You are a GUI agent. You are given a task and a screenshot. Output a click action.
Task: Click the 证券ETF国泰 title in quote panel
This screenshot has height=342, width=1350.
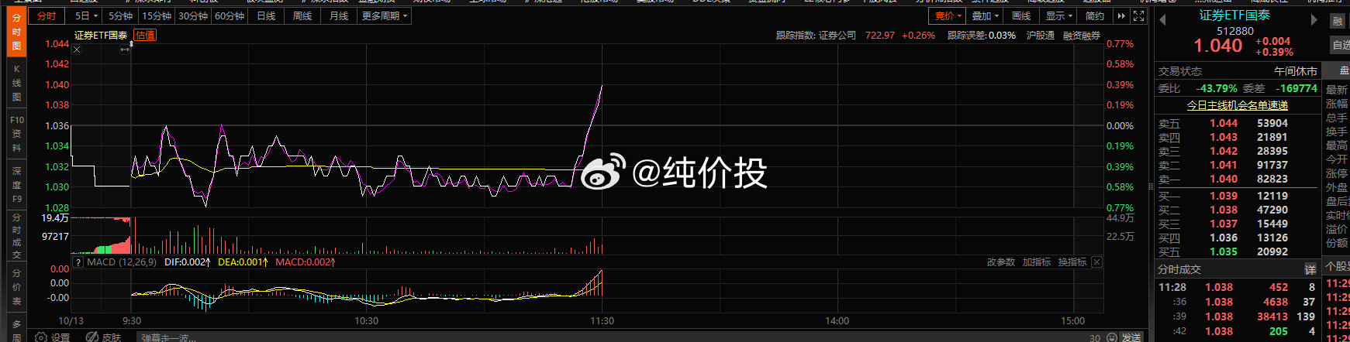(1234, 15)
